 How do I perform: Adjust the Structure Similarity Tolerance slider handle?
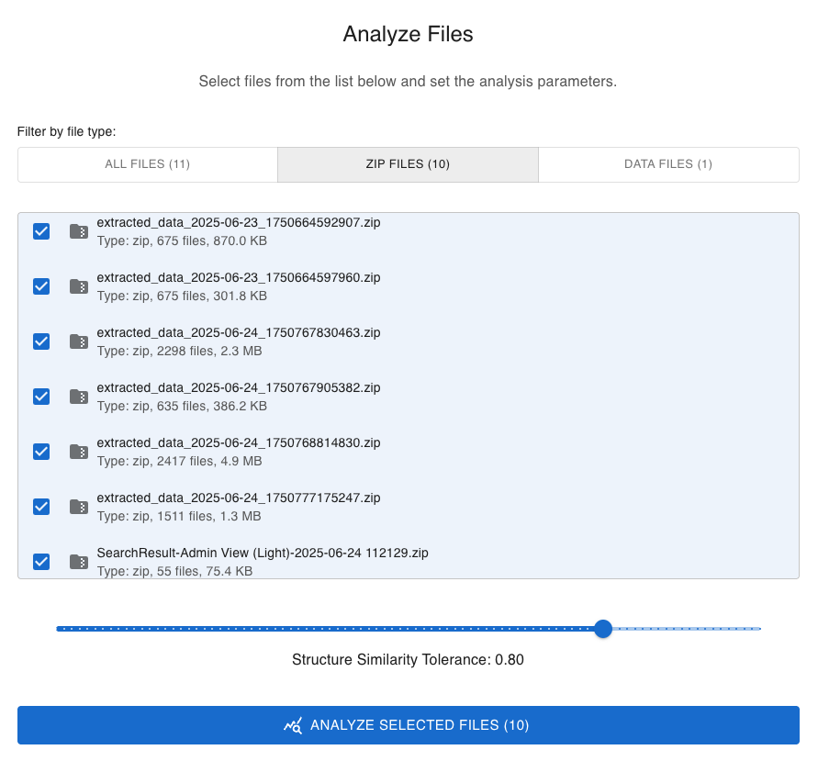pos(603,629)
